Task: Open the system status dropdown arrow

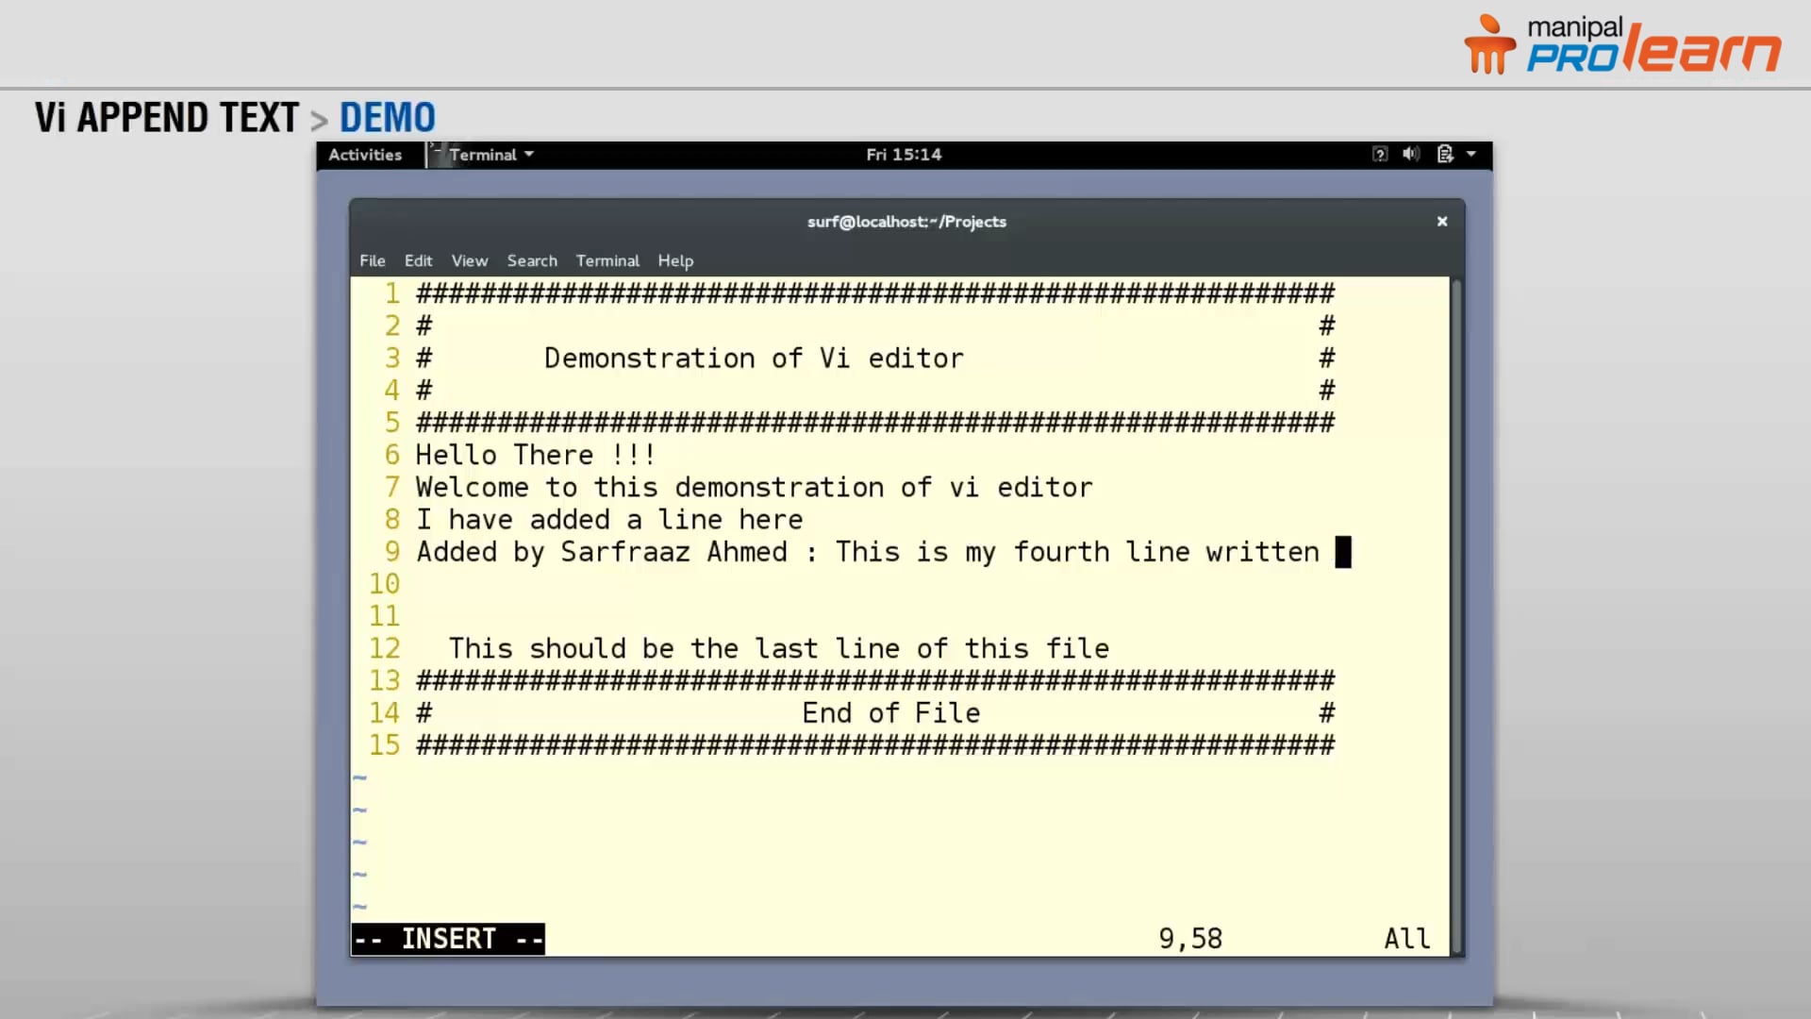Action: point(1472,154)
